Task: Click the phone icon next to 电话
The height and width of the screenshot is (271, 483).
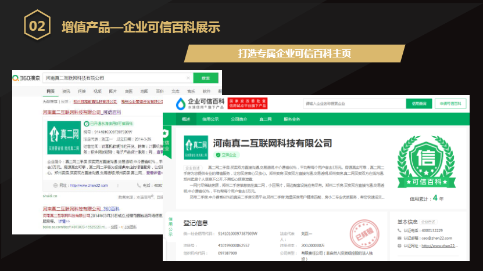Action: coord(139,186)
